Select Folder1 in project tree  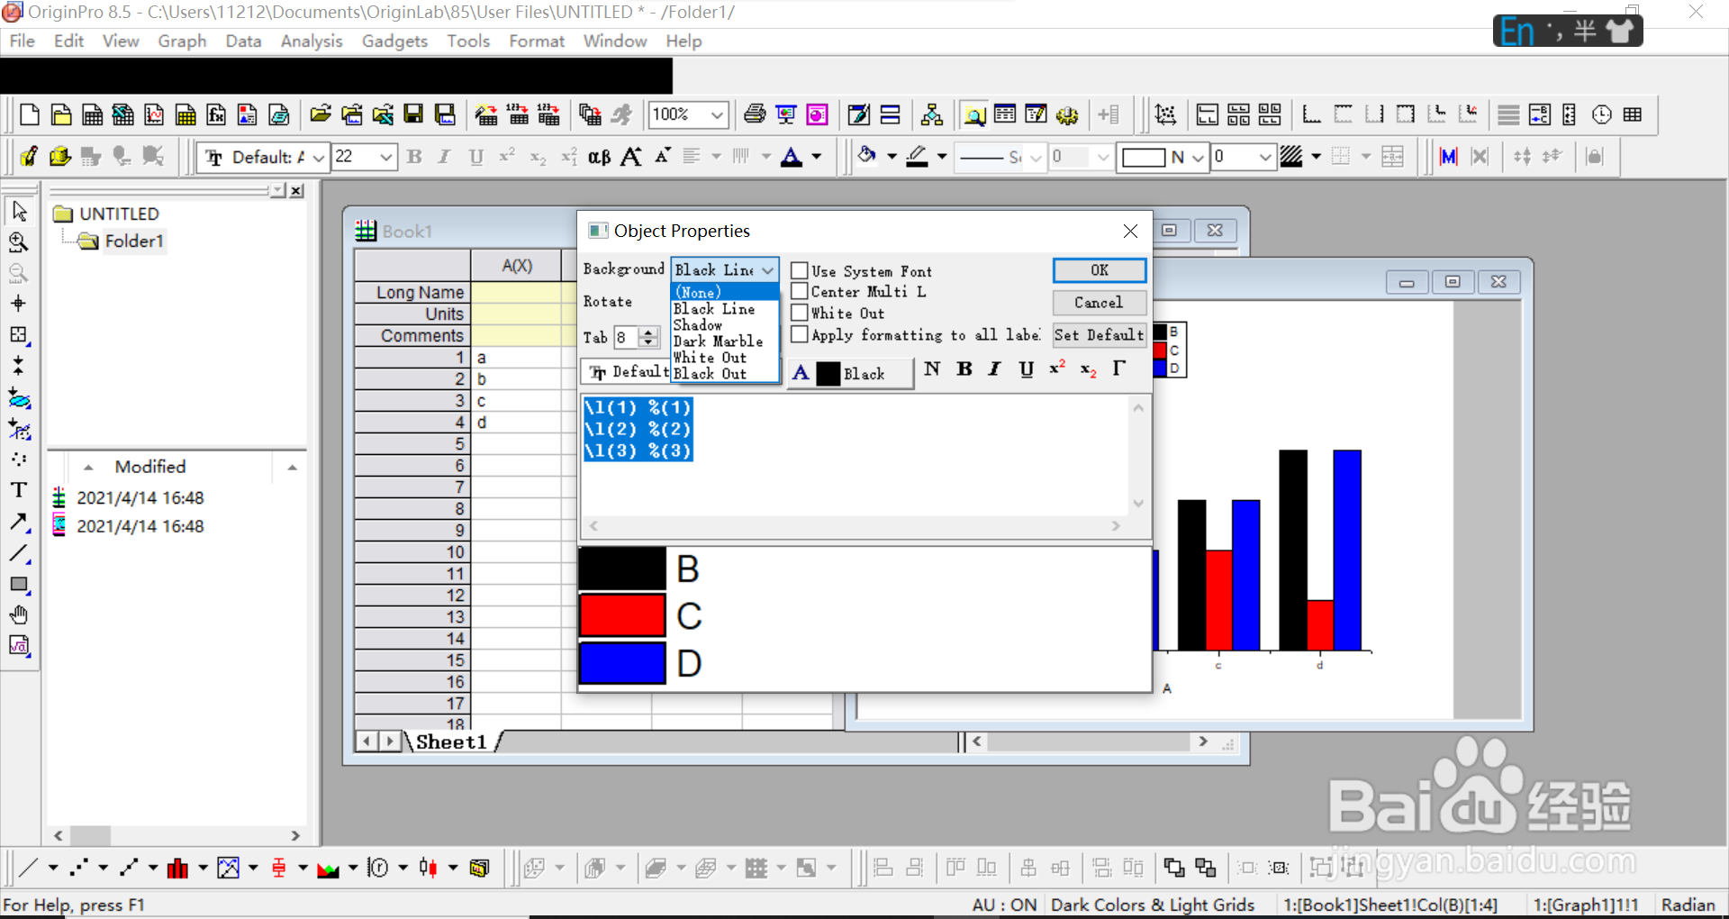pyautogui.click(x=133, y=241)
